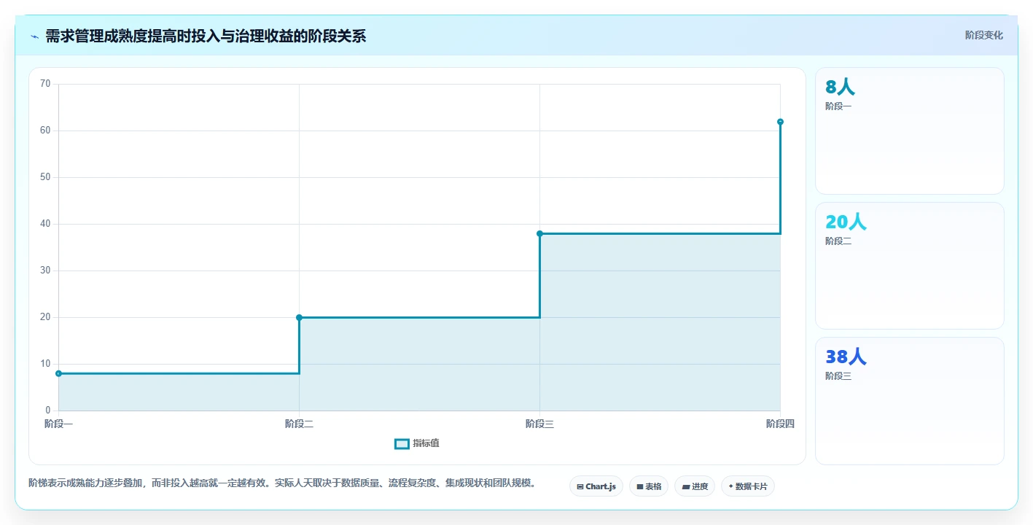Click the 38人 value text
The height and width of the screenshot is (525, 1033).
(846, 357)
